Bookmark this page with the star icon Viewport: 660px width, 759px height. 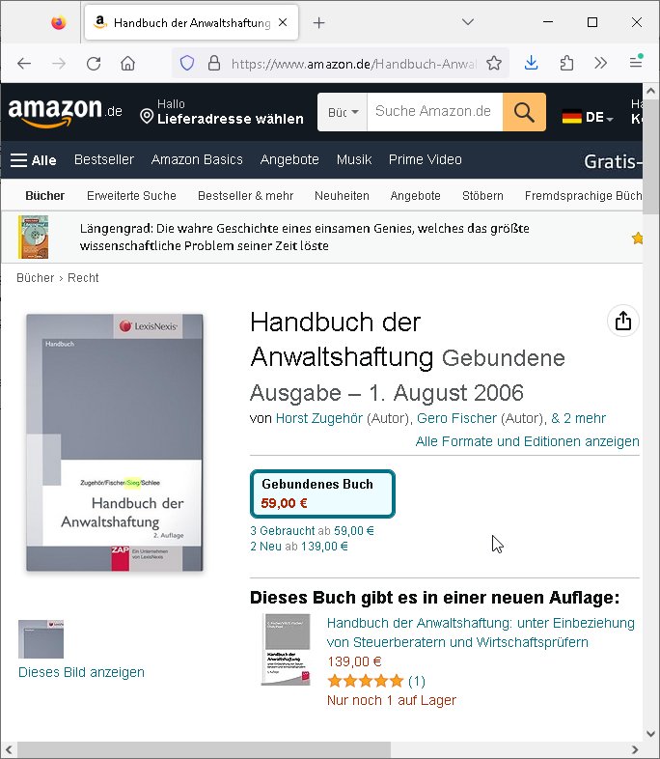point(494,64)
